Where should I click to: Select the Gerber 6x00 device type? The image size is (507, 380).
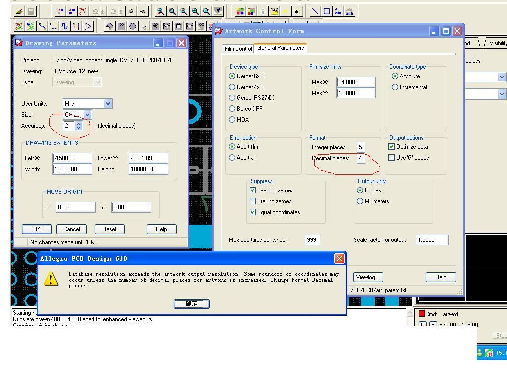pyautogui.click(x=248, y=76)
